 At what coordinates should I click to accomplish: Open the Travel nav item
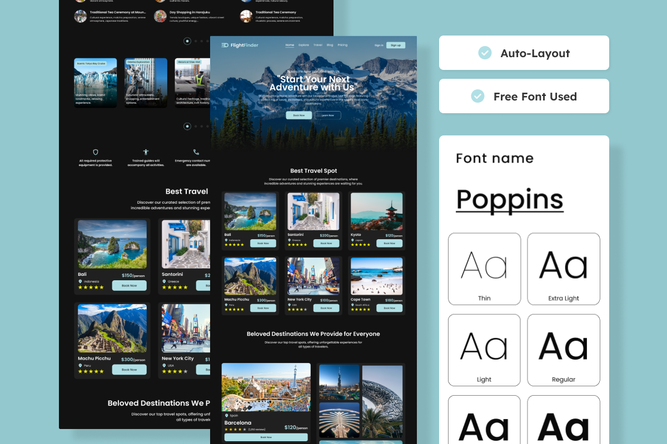(x=318, y=45)
